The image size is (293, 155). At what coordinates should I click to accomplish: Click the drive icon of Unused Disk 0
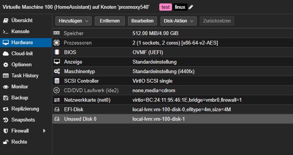[x=57, y=119]
